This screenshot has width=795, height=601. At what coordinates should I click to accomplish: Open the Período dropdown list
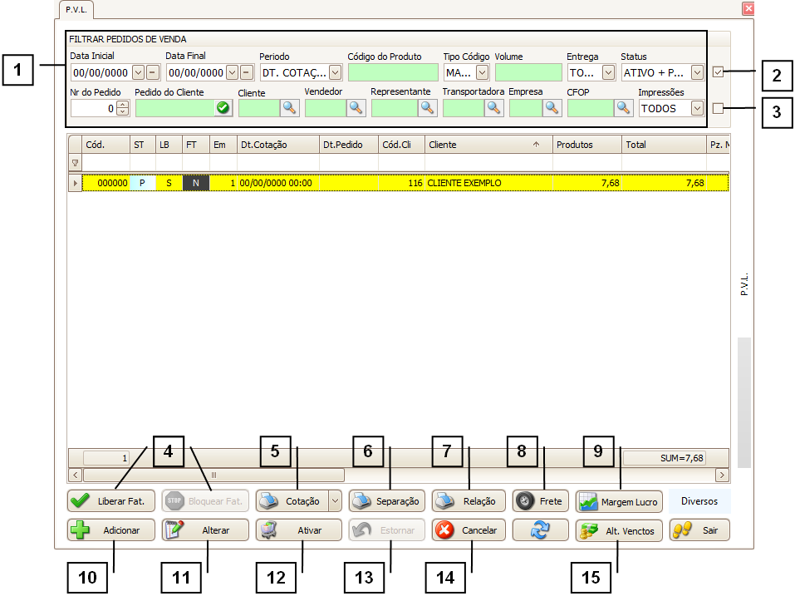pyautogui.click(x=335, y=72)
